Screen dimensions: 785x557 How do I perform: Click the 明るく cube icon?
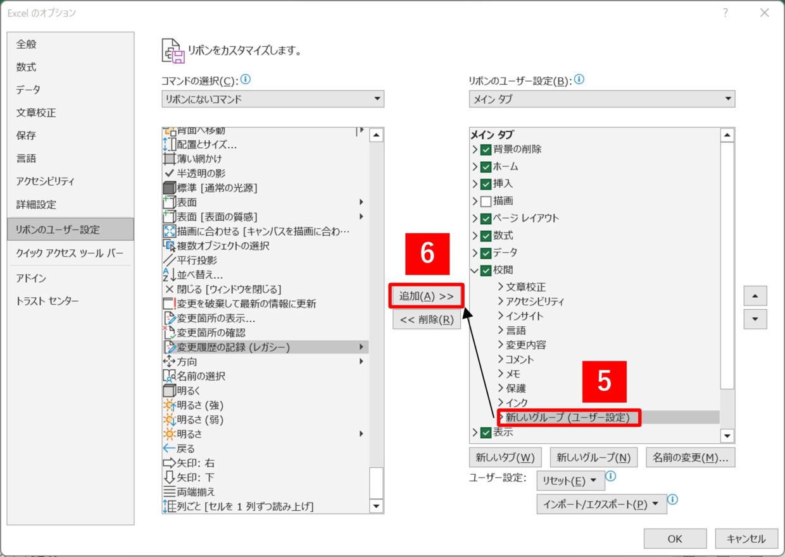[169, 391]
